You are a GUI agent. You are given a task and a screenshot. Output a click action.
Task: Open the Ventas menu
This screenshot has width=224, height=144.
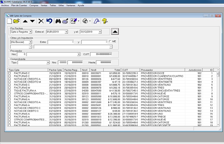(x=44, y=5)
